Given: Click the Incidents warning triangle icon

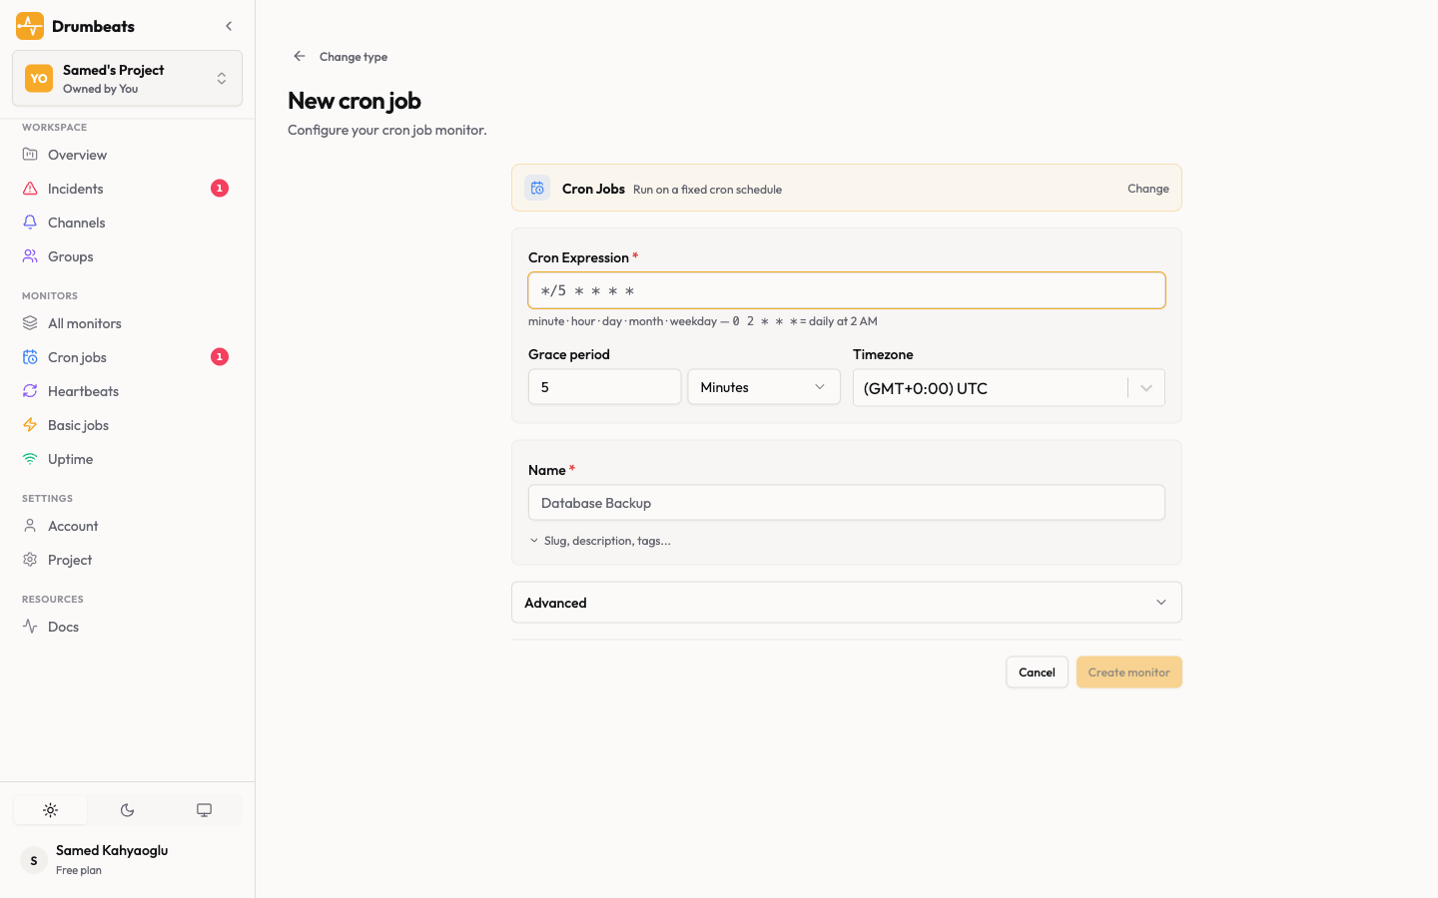Looking at the screenshot, I should click(30, 189).
